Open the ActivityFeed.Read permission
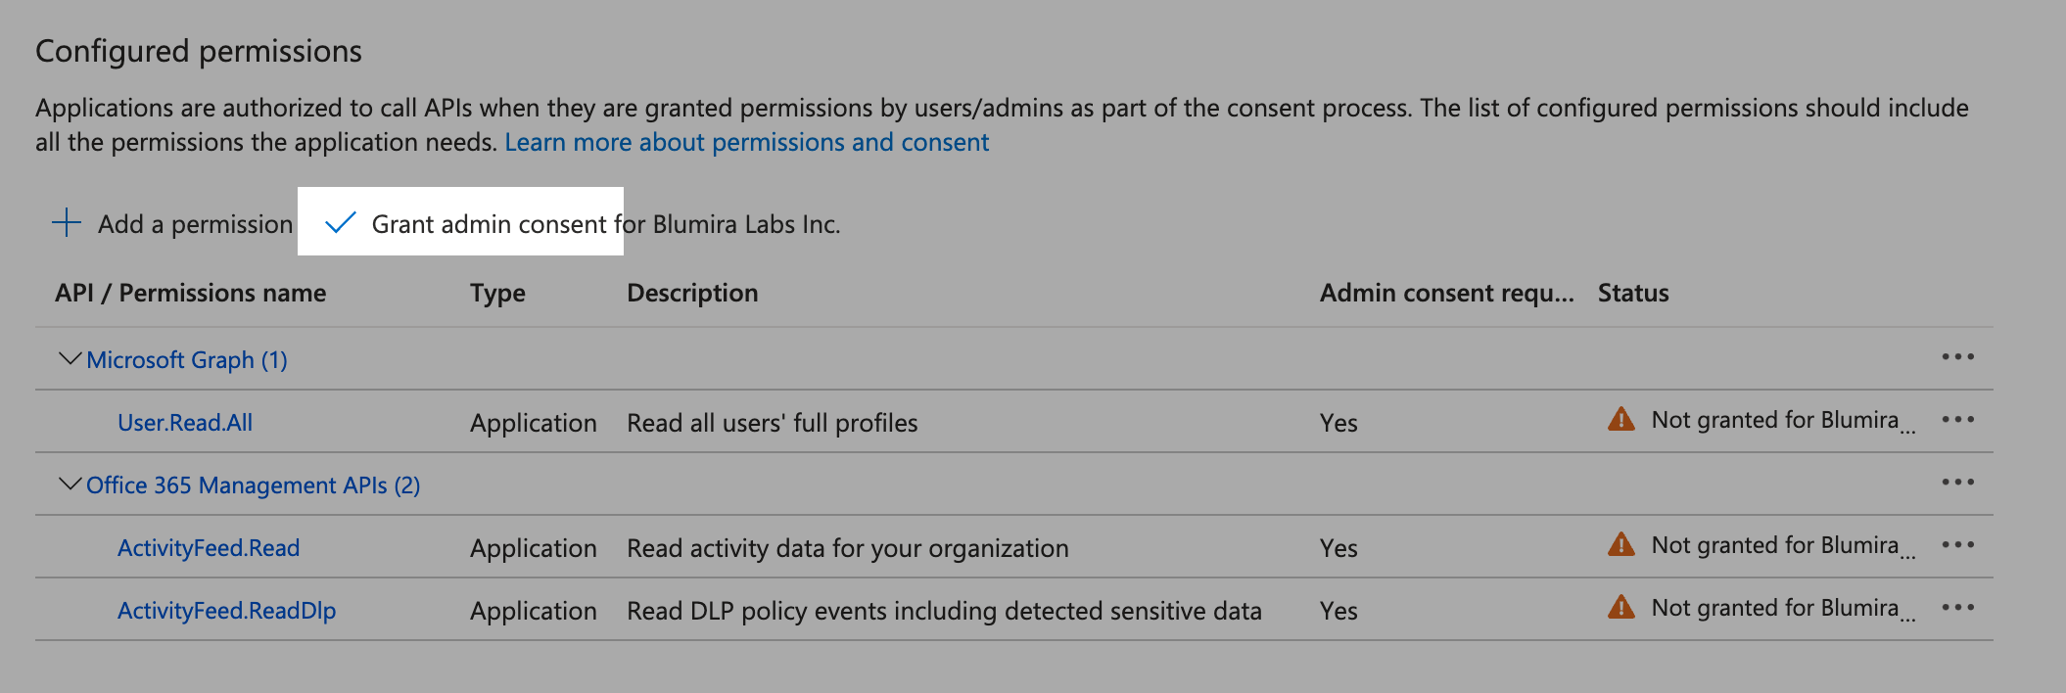2066x693 pixels. [209, 548]
